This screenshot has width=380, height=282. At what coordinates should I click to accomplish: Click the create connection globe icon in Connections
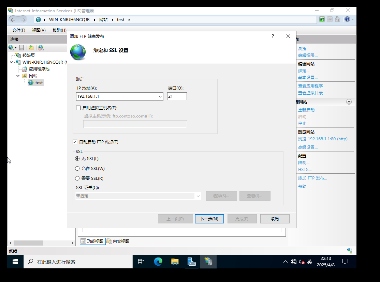point(11,48)
